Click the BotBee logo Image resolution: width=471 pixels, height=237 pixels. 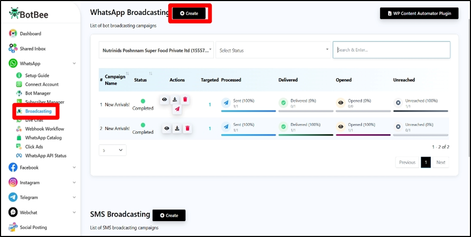pyautogui.click(x=29, y=14)
